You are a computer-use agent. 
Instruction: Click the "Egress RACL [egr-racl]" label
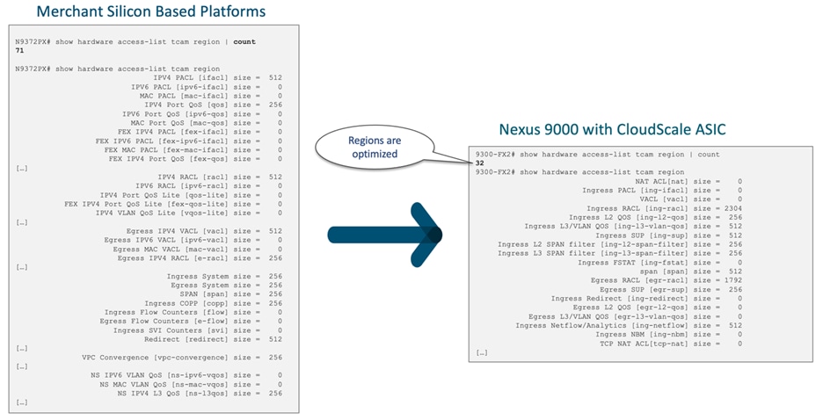click(639, 280)
